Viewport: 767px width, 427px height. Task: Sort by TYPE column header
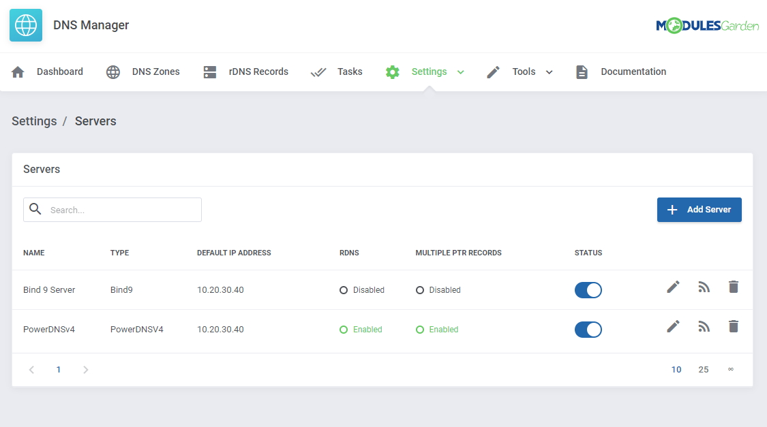119,253
